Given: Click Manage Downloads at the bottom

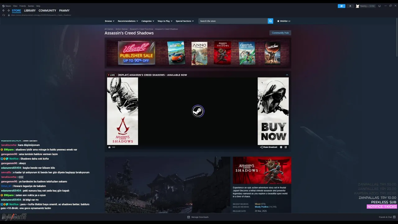Looking at the screenshot, I should point(200,217).
